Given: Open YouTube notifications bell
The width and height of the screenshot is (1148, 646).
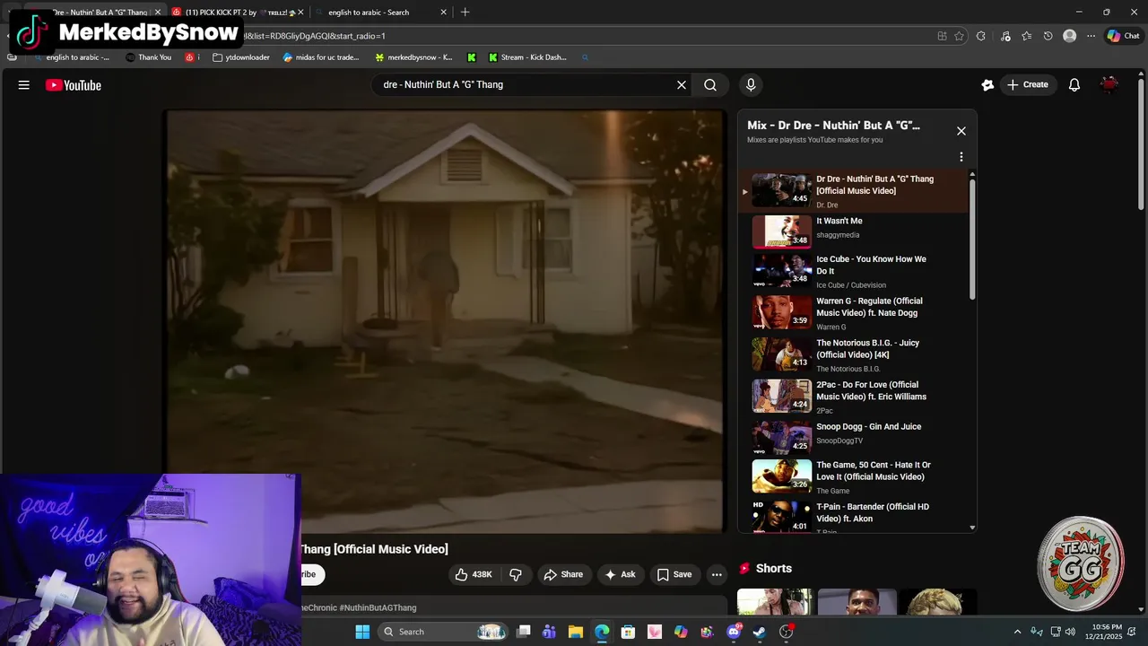Looking at the screenshot, I should (x=1074, y=85).
